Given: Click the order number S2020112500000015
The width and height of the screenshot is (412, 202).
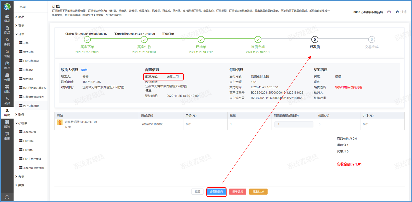Looking at the screenshot, I should click(x=93, y=34).
